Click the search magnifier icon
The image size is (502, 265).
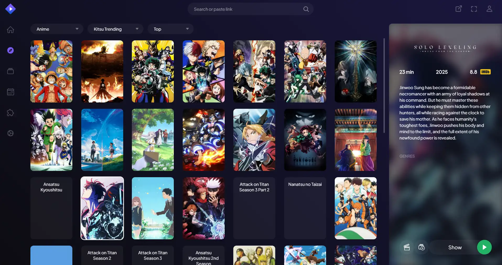[x=306, y=9]
